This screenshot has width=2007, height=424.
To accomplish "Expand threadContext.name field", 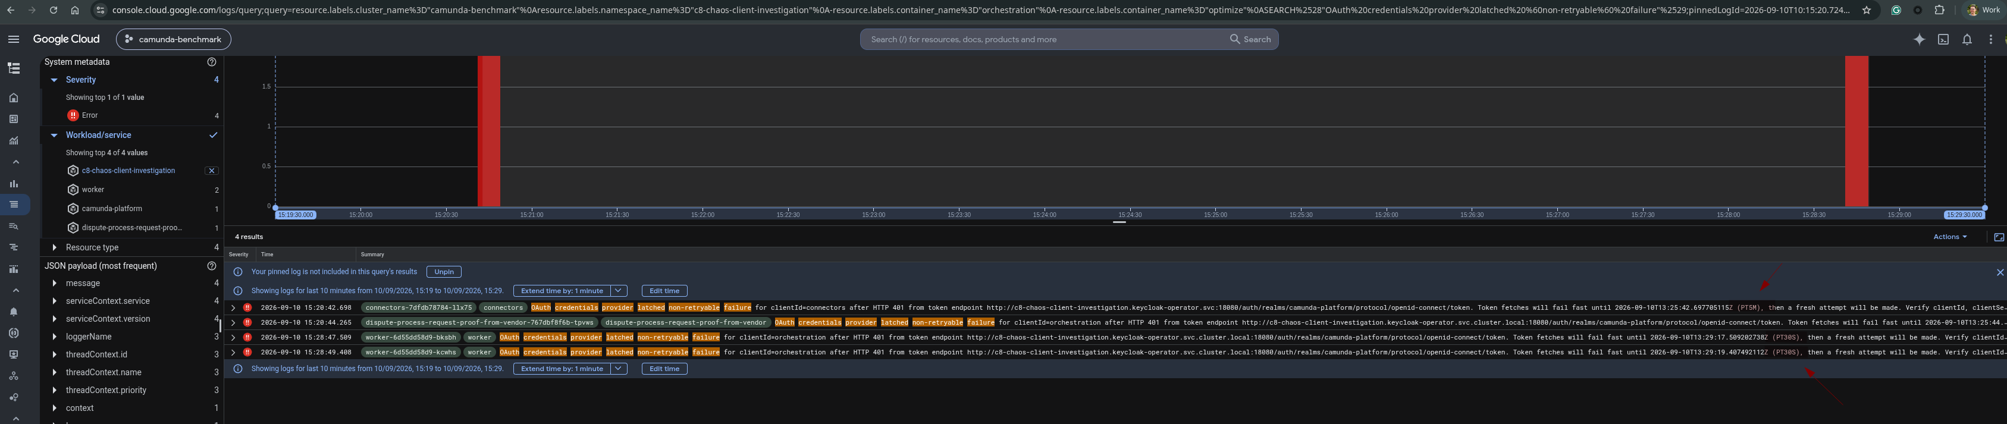I will tap(54, 372).
